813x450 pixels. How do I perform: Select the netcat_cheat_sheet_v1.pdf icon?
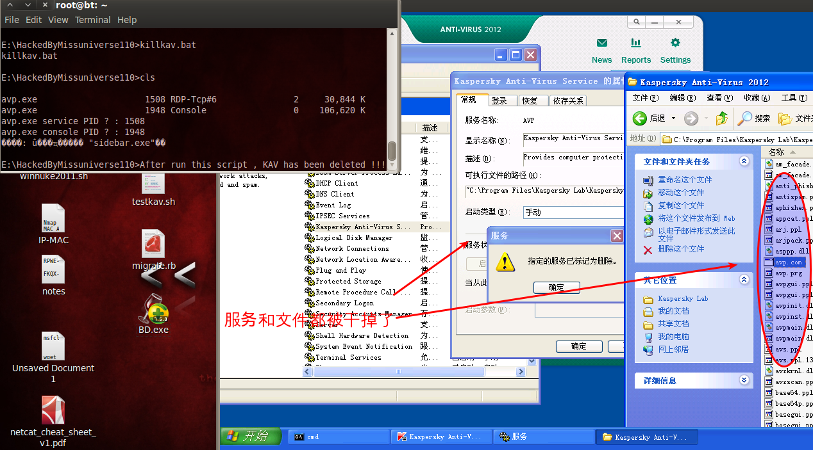(53, 422)
